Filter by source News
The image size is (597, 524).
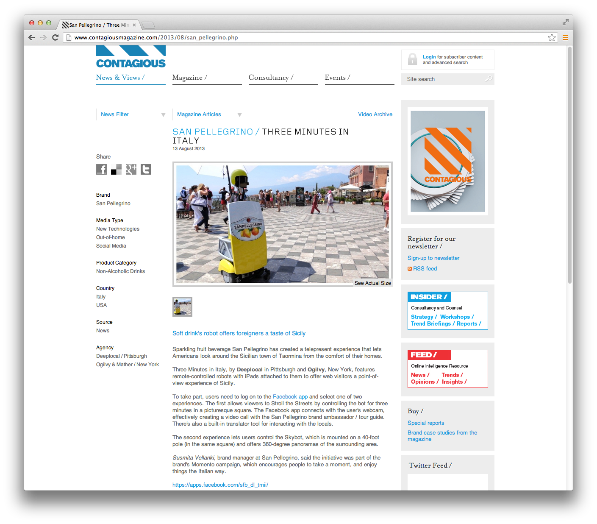(103, 331)
